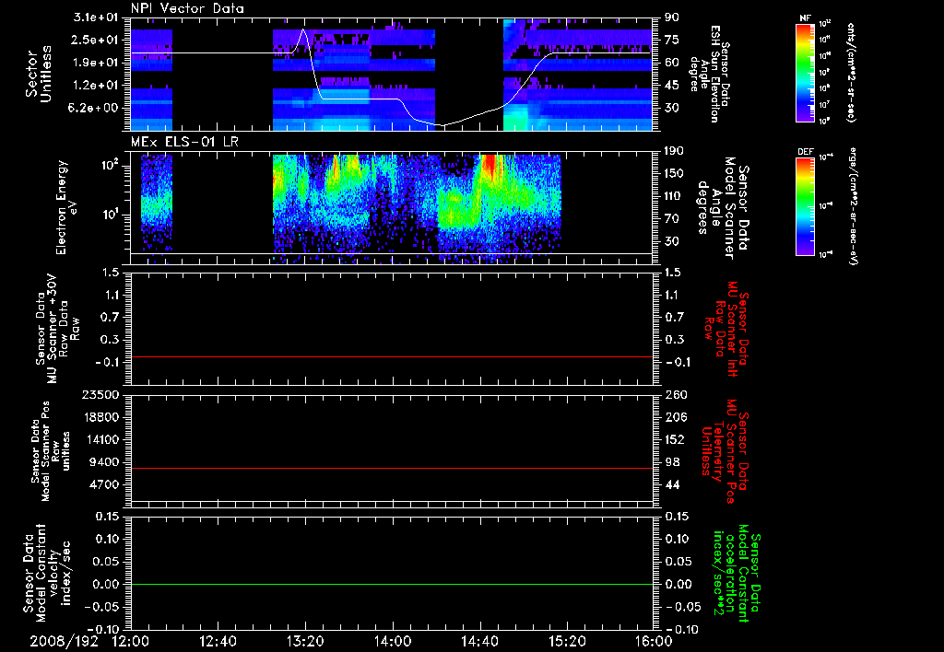Click the 'Model Scanner Pos Raw unitless' label
Screen dimensions: 944x652
click(x=51, y=451)
